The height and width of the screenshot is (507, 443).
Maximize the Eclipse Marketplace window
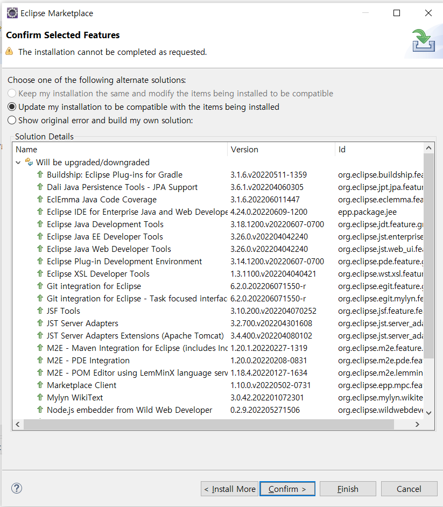tap(396, 13)
